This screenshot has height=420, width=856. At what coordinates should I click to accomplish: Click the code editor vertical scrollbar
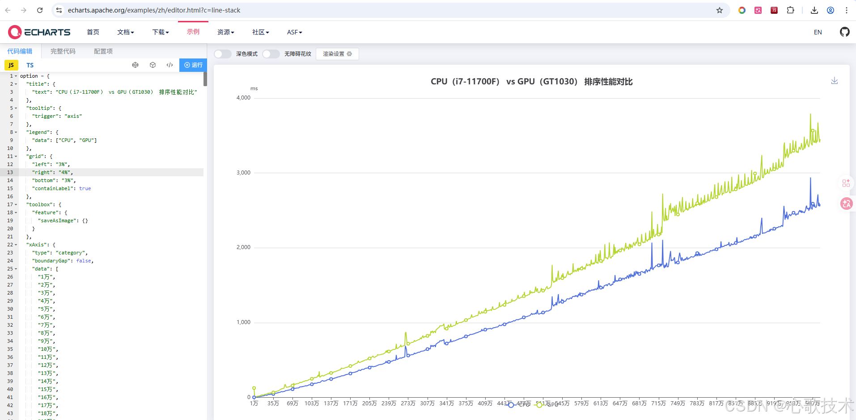(205, 79)
